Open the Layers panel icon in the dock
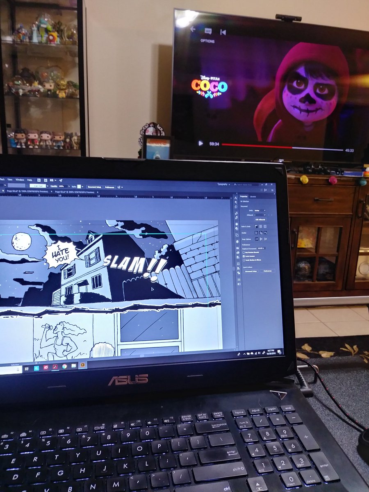This screenshot has width=369, height=492. pyautogui.click(x=237, y=242)
